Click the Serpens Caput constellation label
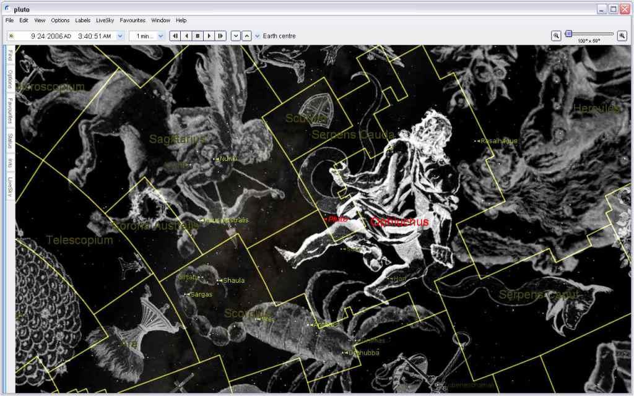This screenshot has height=396, width=634. pyautogui.click(x=540, y=295)
